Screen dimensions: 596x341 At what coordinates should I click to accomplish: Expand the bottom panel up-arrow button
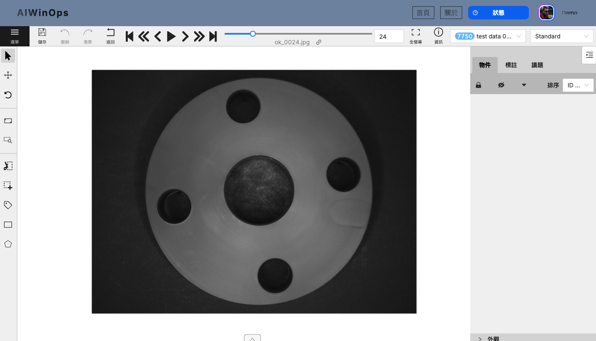pyautogui.click(x=252, y=338)
